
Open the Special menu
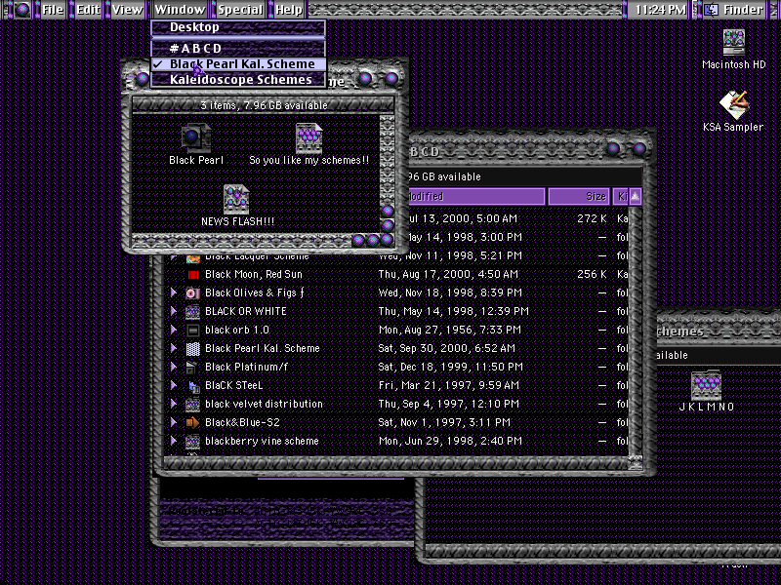coord(240,10)
